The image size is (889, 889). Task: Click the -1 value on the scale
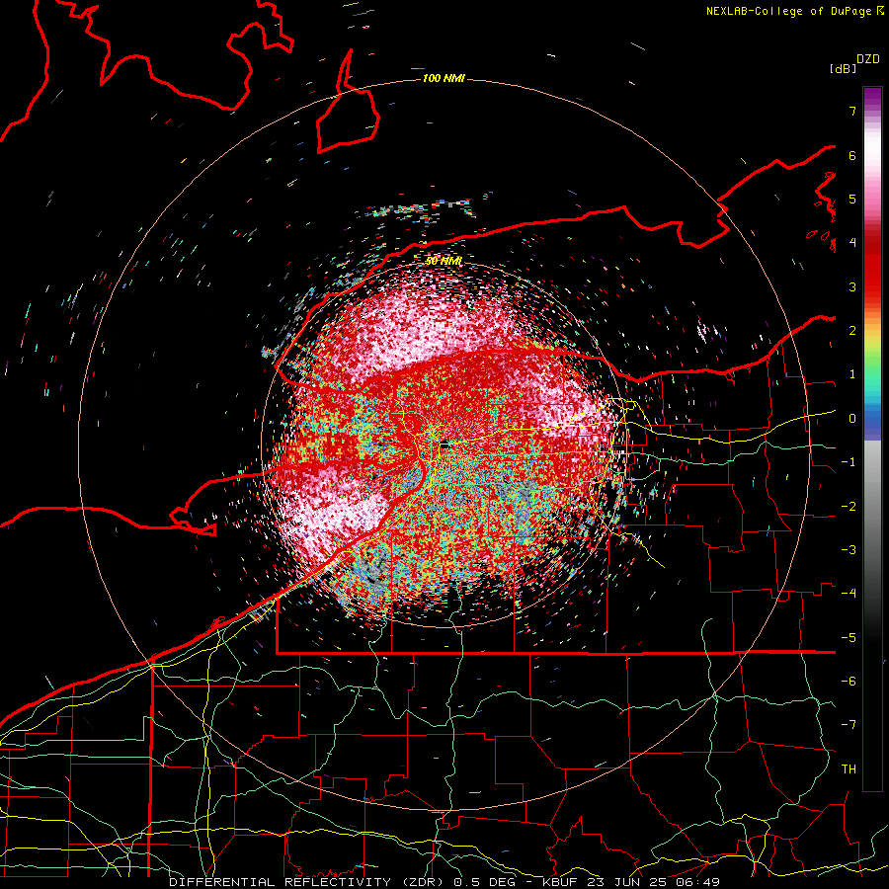(x=849, y=462)
